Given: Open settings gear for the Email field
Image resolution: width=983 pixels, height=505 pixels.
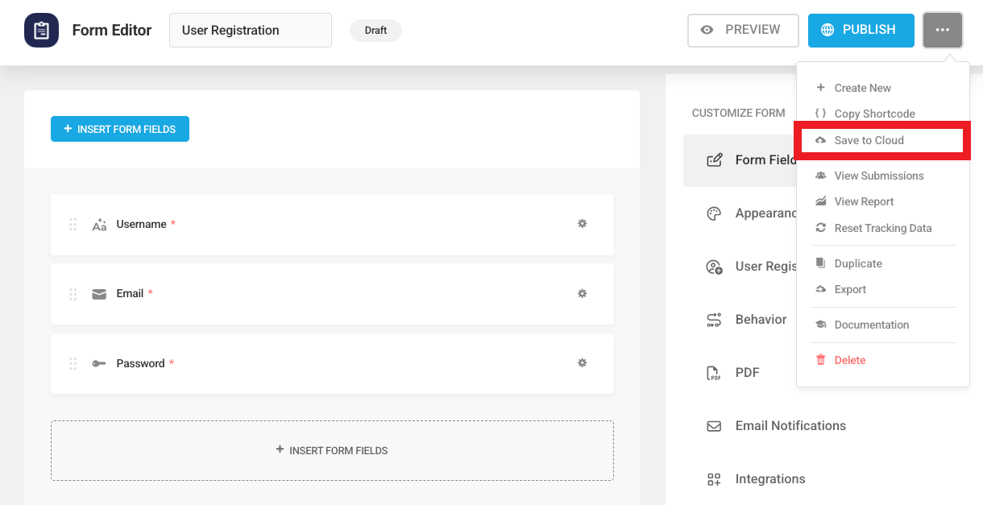Looking at the screenshot, I should point(582,293).
